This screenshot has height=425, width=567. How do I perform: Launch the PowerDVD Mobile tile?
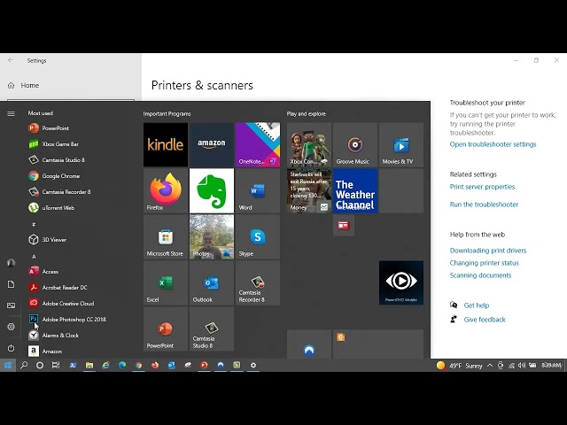pos(401,282)
